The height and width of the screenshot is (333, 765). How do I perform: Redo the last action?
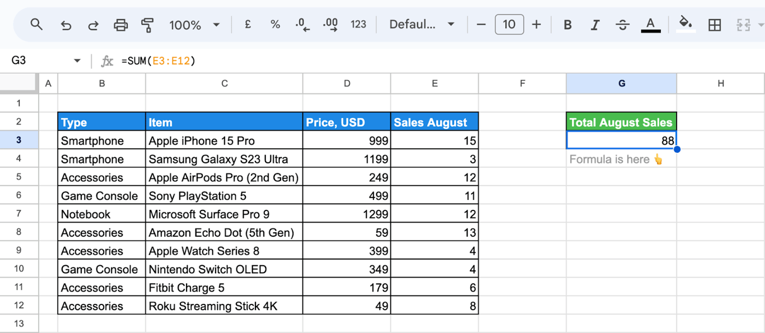94,25
